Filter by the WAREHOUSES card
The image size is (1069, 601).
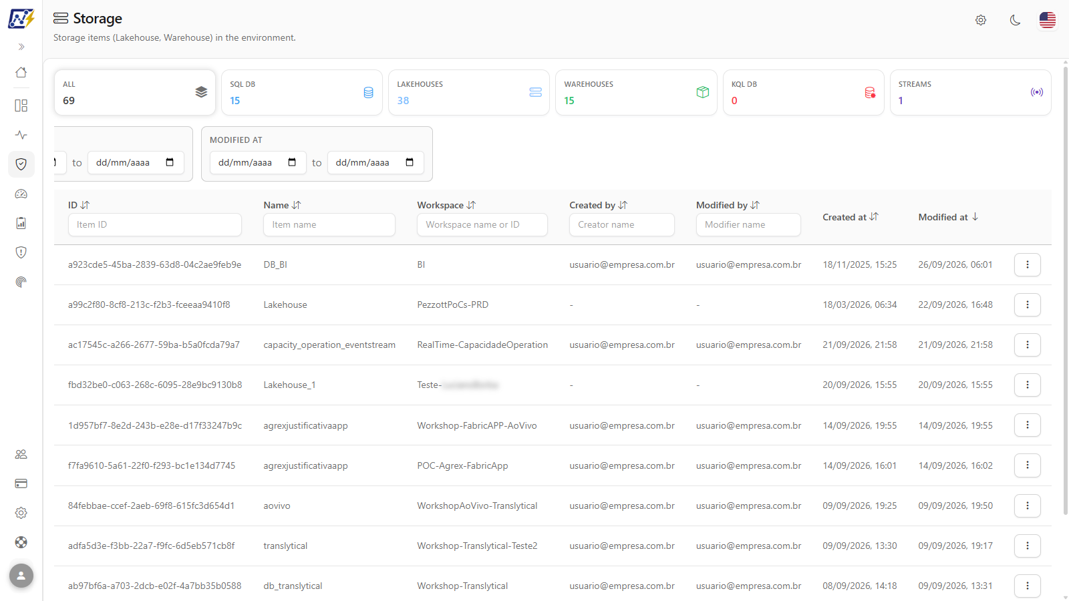(x=636, y=93)
